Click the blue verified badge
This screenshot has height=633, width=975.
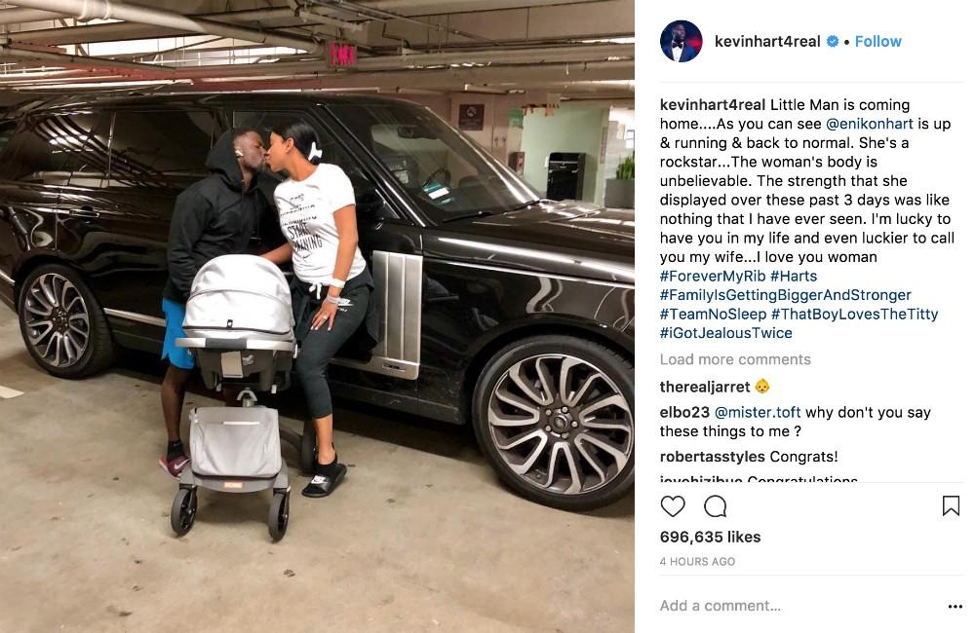pyautogui.click(x=832, y=42)
